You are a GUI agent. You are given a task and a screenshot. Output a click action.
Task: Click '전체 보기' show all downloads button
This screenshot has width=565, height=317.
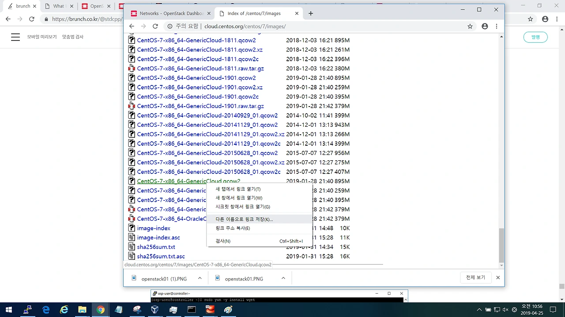[475, 278]
